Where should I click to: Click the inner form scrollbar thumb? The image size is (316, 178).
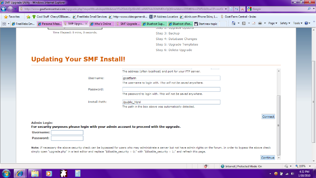tap(279, 125)
